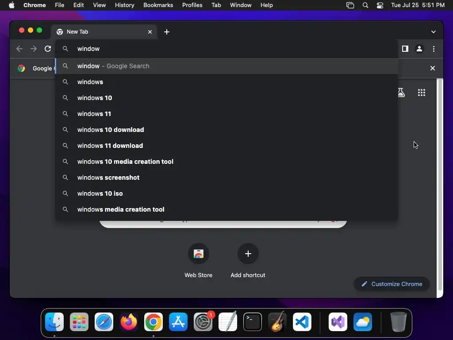Open the Window menu in menu bar
453x340 pixels.
click(241, 5)
